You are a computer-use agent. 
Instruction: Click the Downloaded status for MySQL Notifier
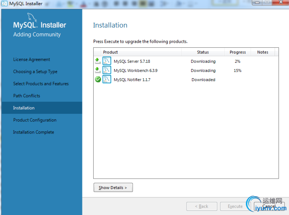[203, 79]
